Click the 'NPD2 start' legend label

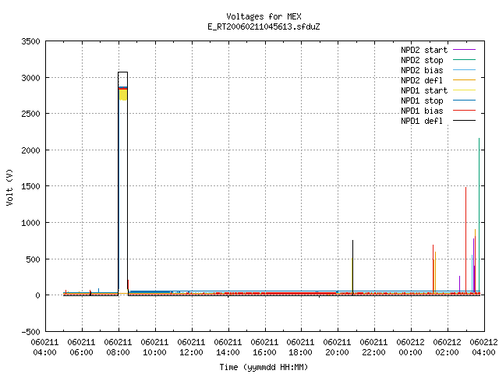click(424, 50)
